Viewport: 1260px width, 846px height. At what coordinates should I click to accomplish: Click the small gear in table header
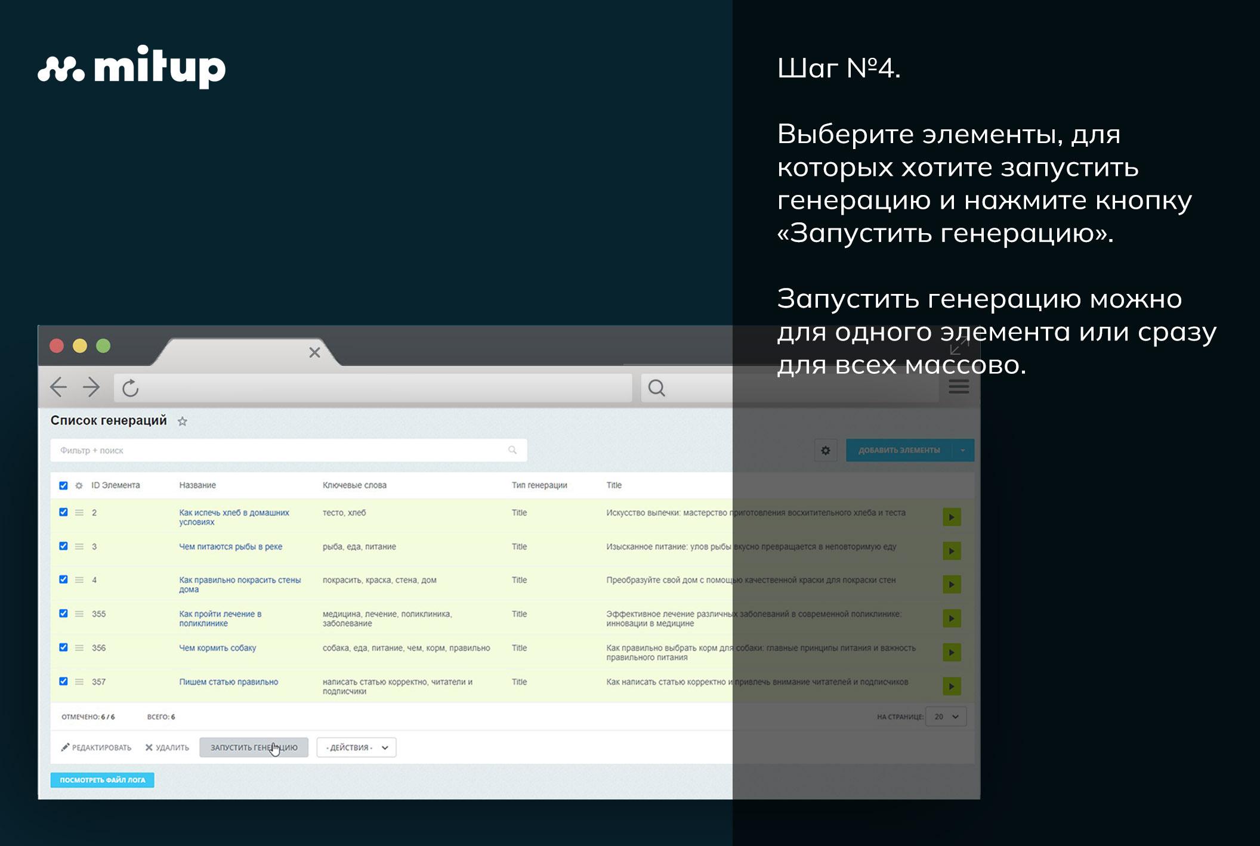pyautogui.click(x=79, y=485)
